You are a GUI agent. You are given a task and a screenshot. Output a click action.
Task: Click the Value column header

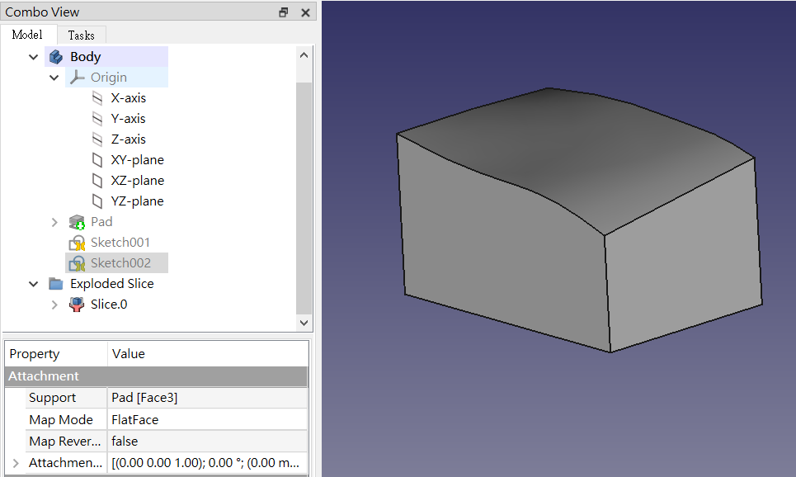(x=208, y=353)
